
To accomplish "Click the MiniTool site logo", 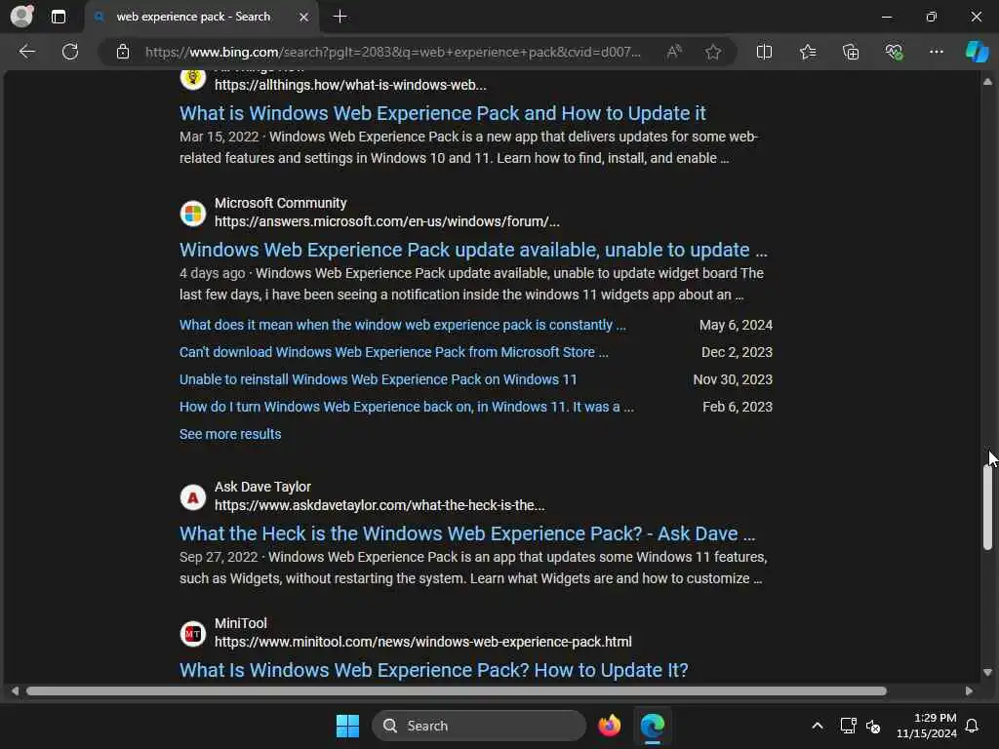I will tap(192, 634).
